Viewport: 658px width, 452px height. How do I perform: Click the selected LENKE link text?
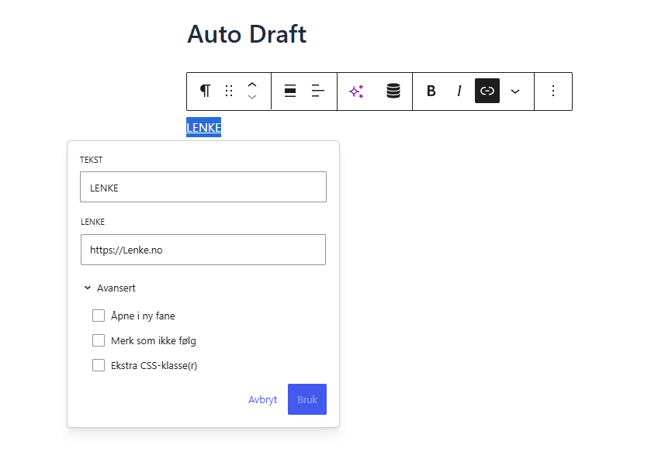tap(203, 127)
